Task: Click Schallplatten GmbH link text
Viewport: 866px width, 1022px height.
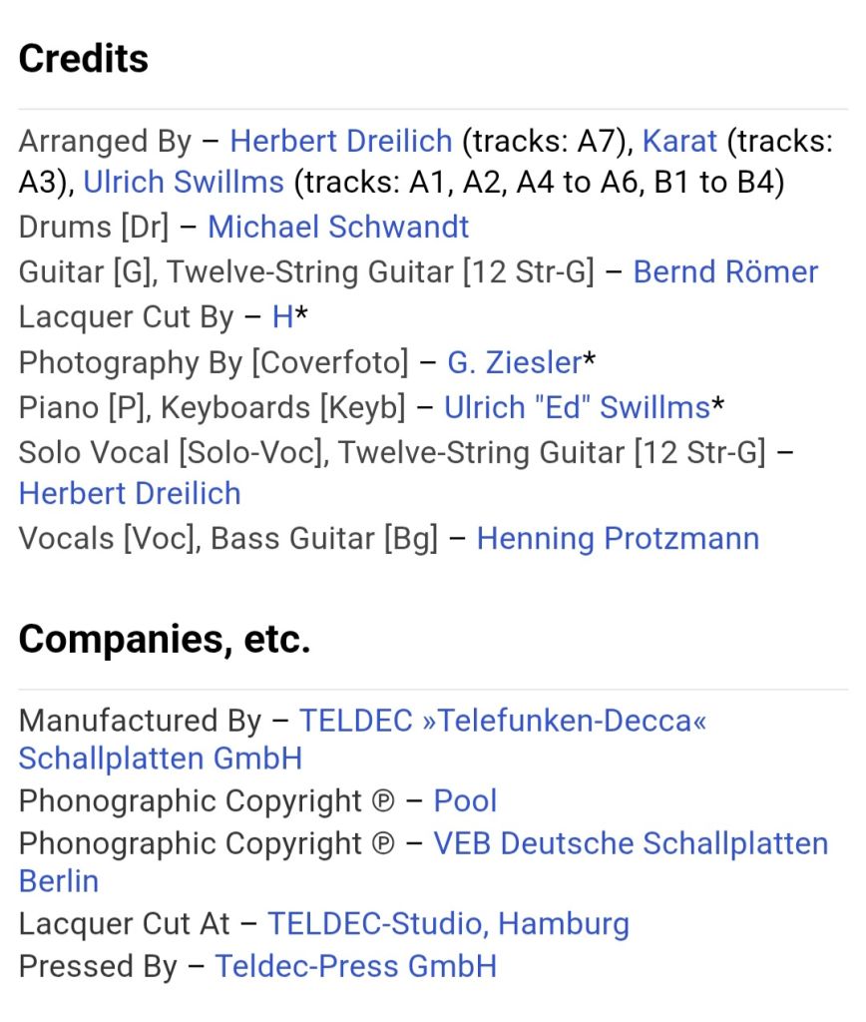Action: 161,759
